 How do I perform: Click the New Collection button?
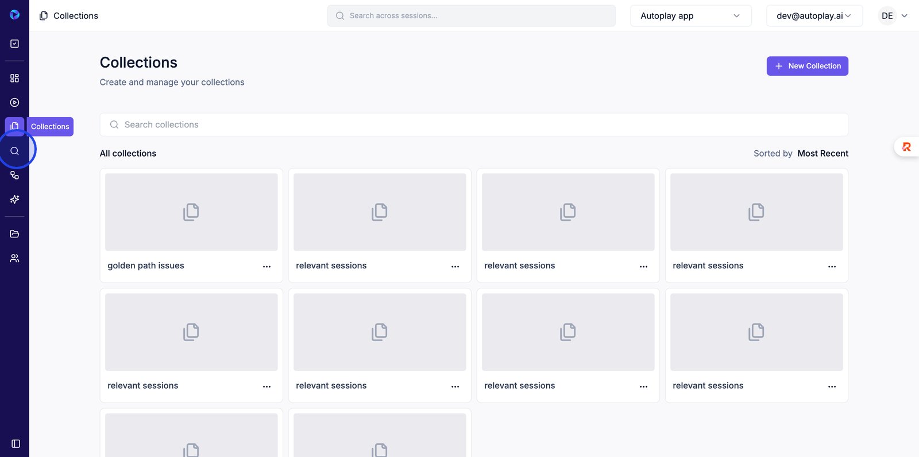pos(807,66)
